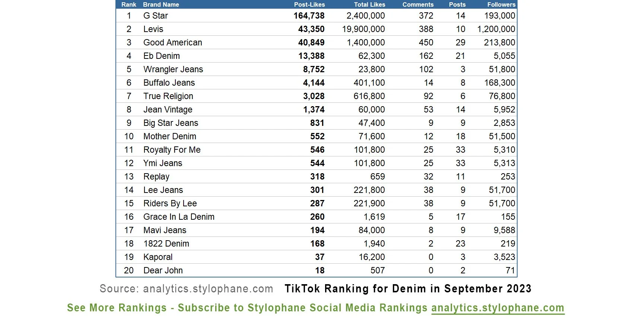Select the Dear John brand name
The height and width of the screenshot is (327, 633).
pos(163,270)
